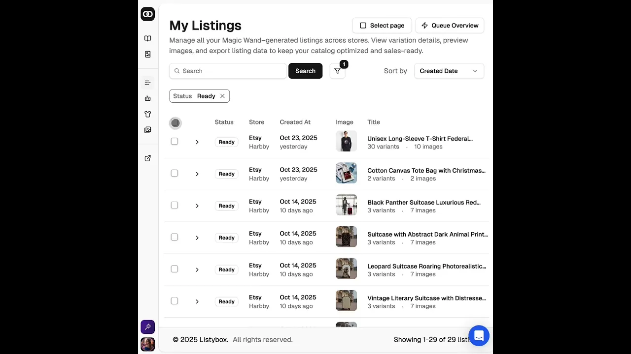Open the user profile avatar menu
Screen dimensions: 631x354
[x=147, y=344]
